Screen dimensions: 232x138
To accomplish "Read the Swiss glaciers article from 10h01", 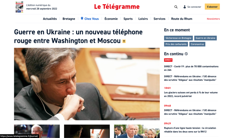I will [191, 94].
